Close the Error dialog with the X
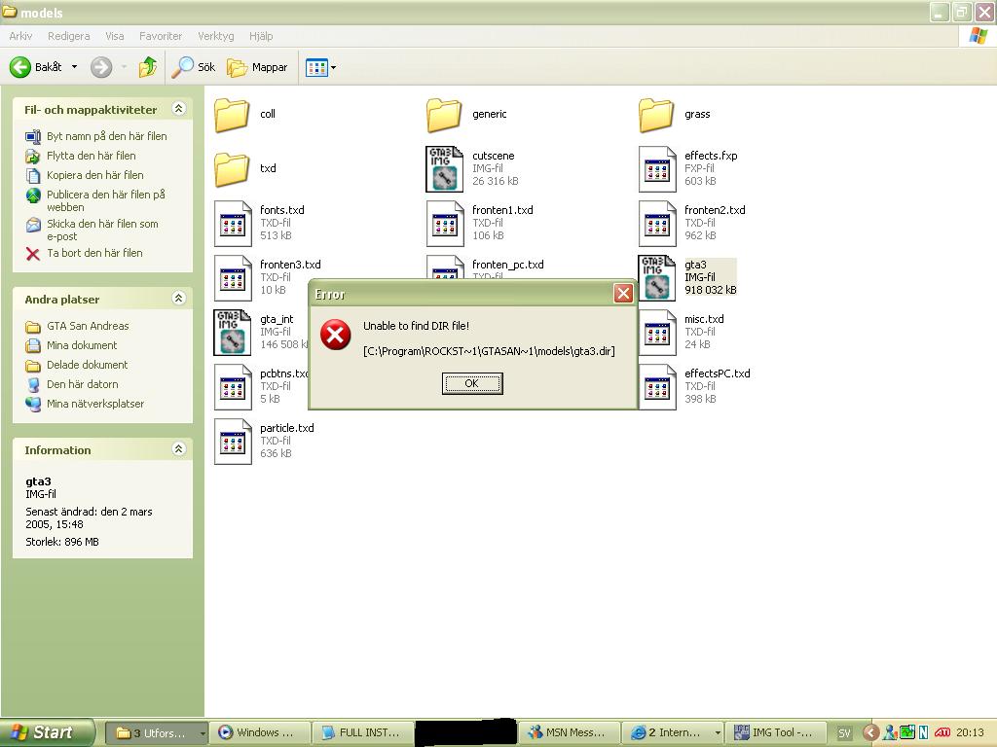The image size is (997, 747). pyautogui.click(x=623, y=294)
